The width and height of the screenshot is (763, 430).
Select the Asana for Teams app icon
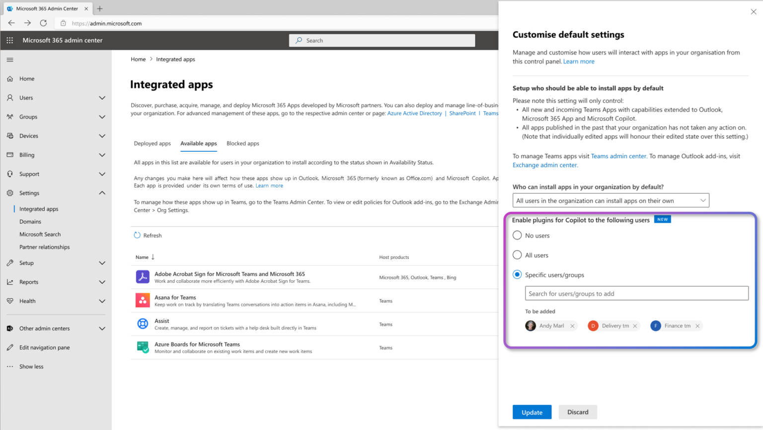(143, 301)
